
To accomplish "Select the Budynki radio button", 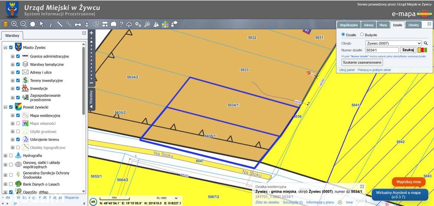I will [x=362, y=35].
